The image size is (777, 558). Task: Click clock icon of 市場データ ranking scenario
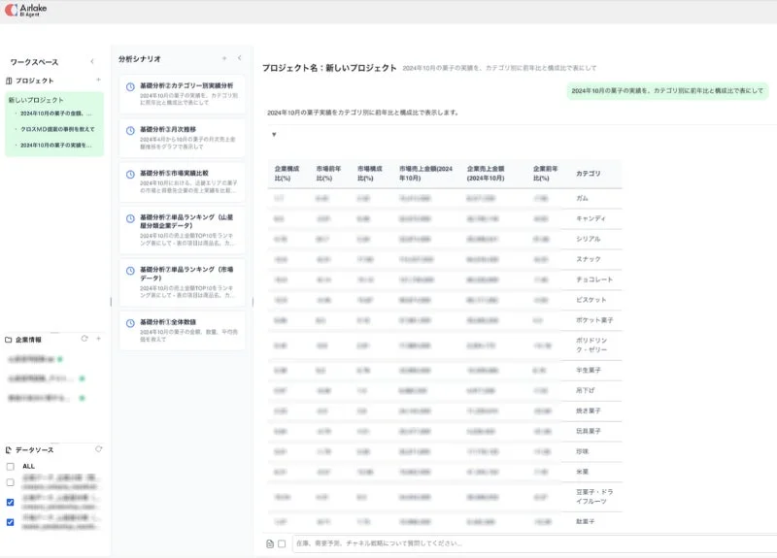[130, 271]
